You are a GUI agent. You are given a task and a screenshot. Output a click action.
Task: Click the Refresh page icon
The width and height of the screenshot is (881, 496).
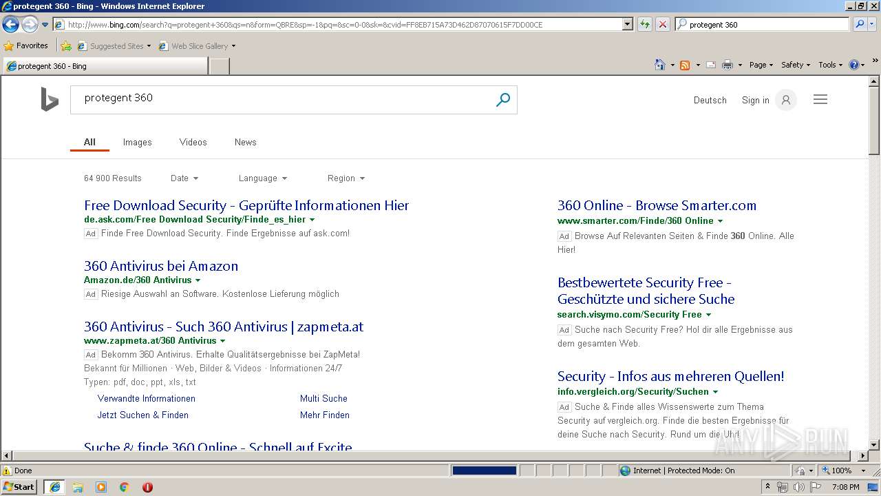coord(644,24)
